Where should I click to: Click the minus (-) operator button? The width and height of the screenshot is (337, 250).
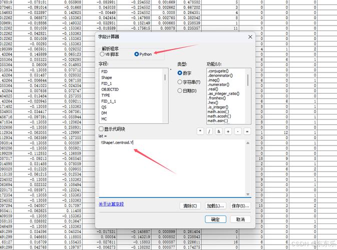[x=237, y=131]
